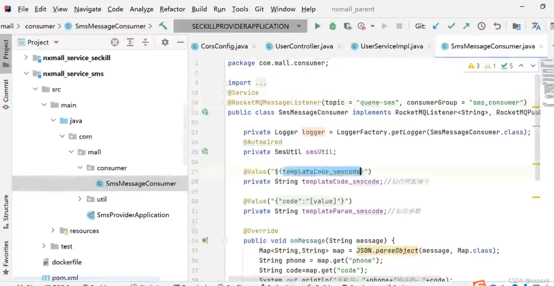Select opened file with crosshair icon

click(115, 42)
